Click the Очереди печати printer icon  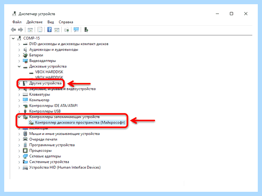pos(25,140)
